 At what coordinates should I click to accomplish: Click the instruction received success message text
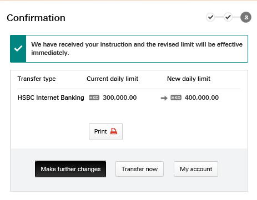click(137, 49)
